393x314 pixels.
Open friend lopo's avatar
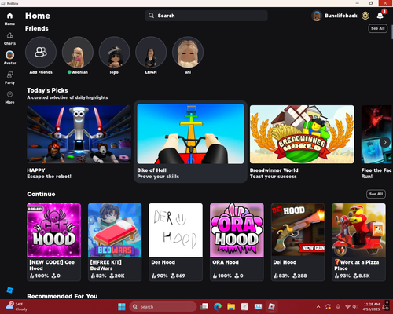pos(114,52)
